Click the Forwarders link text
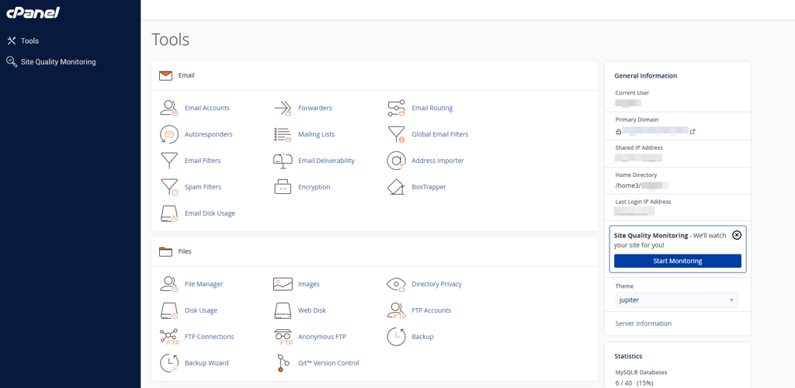Screen dimensions: 795x388 pyautogui.click(x=315, y=108)
